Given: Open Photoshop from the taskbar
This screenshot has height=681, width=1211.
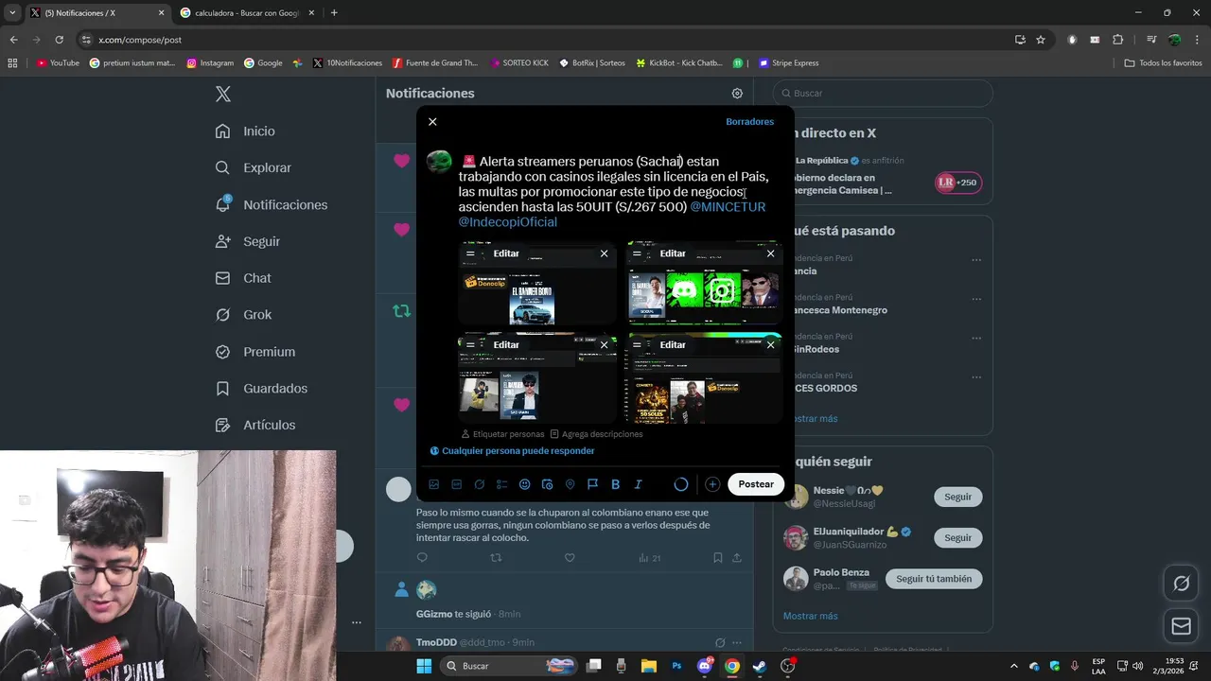Looking at the screenshot, I should tap(676, 666).
